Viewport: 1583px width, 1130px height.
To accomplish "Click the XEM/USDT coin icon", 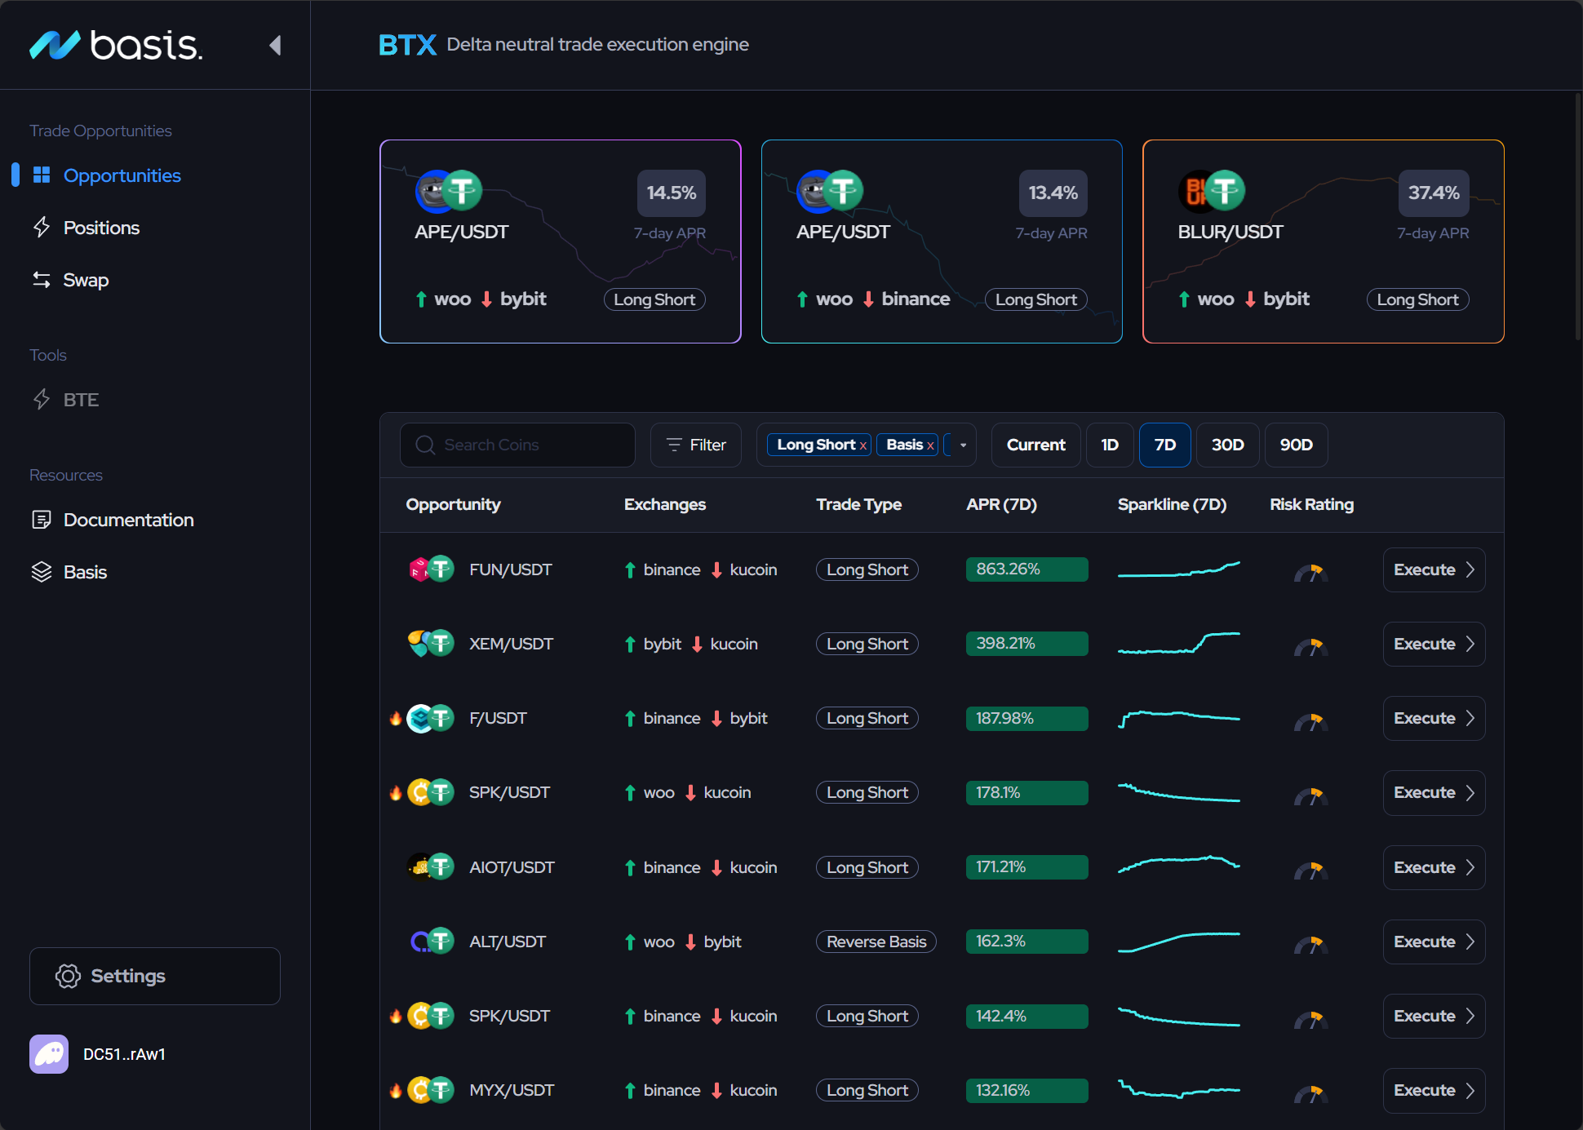I will pos(431,643).
